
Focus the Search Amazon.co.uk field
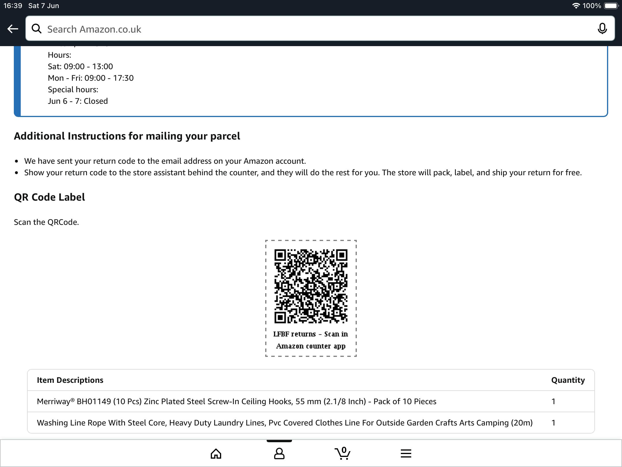320,29
